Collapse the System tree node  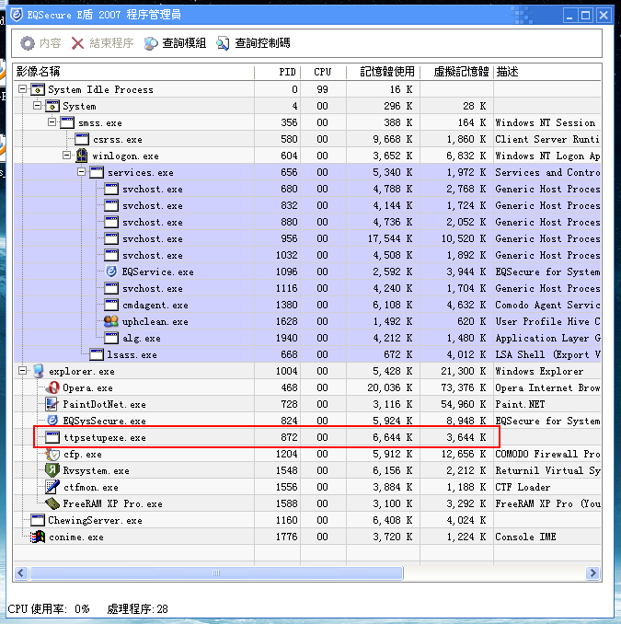(38, 106)
